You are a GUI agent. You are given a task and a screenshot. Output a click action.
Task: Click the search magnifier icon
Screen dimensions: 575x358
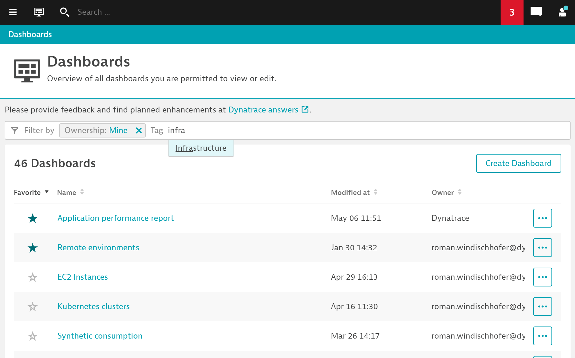pos(64,12)
